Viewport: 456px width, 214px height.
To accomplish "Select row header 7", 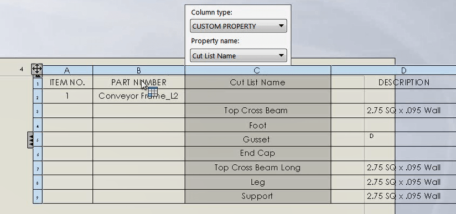I will [x=38, y=168].
